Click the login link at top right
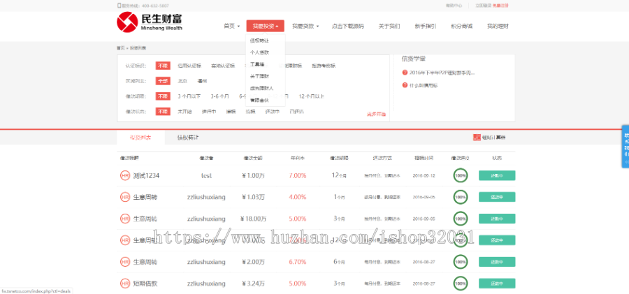Screen dimensions: 629x294 (x=483, y=6)
